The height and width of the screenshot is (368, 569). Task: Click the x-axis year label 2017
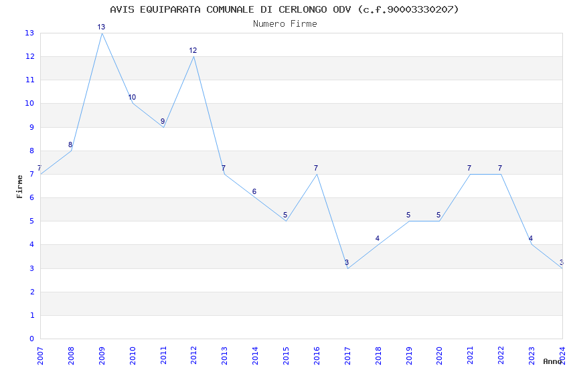coord(347,356)
